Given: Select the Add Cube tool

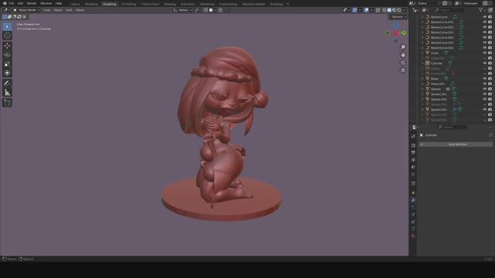Looking at the screenshot, I should coord(7,103).
